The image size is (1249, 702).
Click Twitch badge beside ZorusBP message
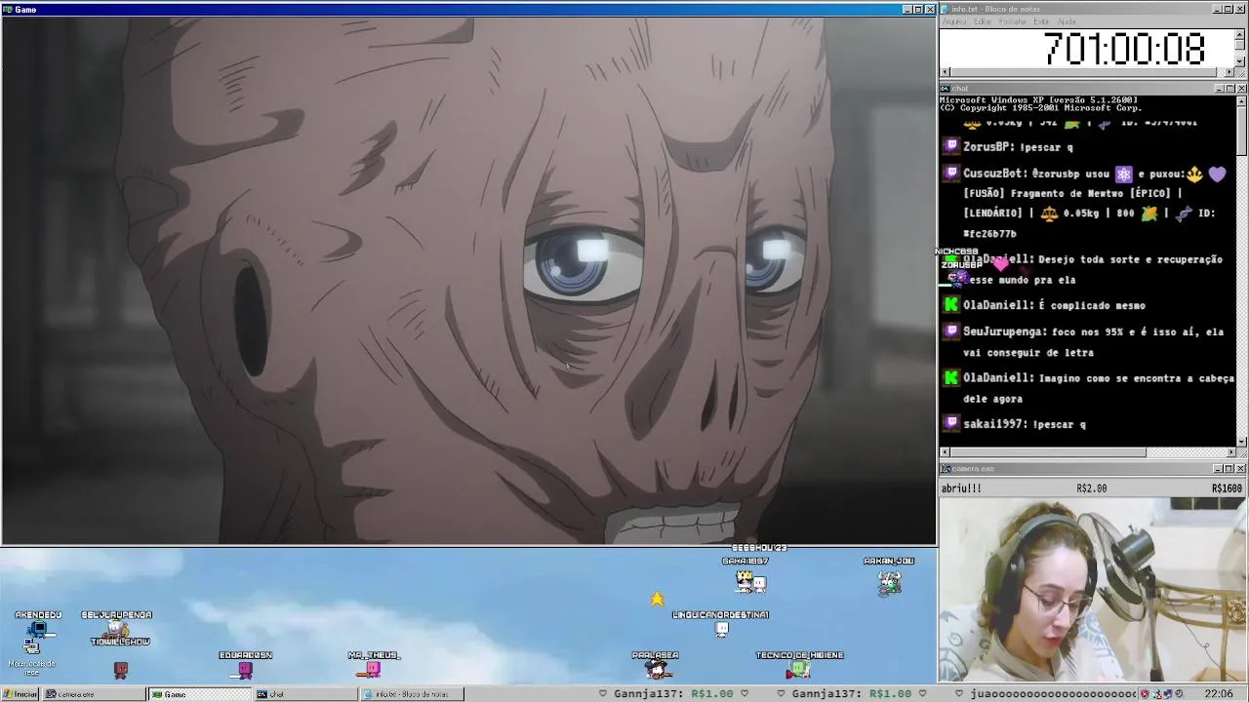[x=951, y=146]
